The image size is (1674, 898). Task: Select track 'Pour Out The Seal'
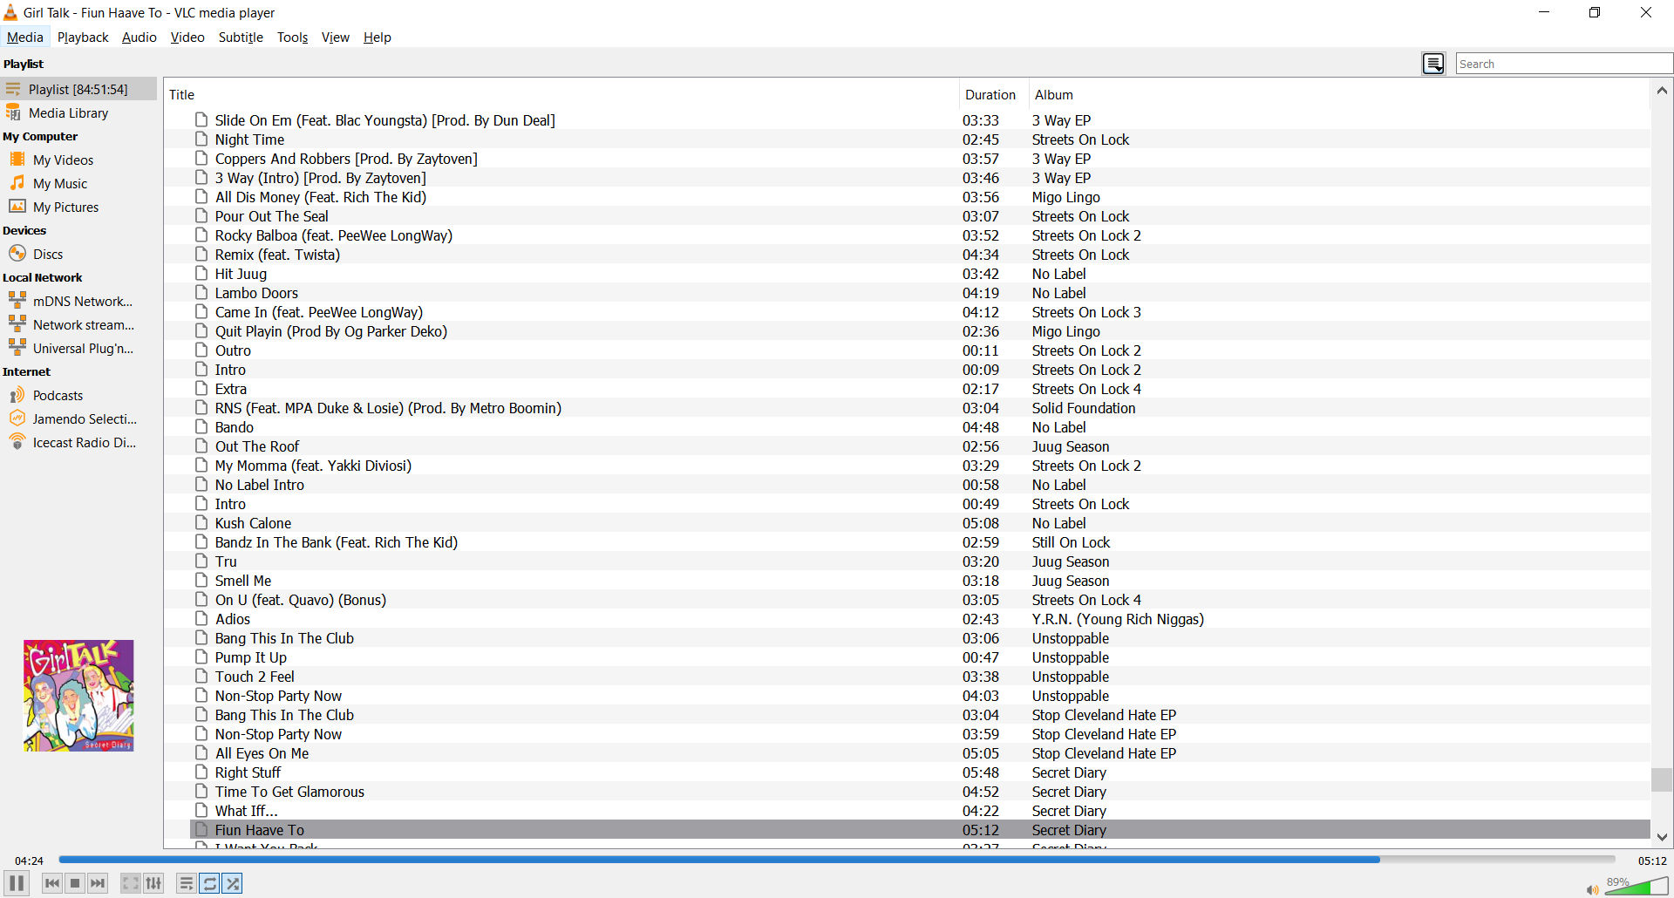[920, 216]
